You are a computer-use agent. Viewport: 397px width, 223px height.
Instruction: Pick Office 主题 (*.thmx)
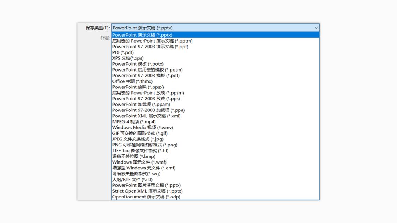click(215, 81)
